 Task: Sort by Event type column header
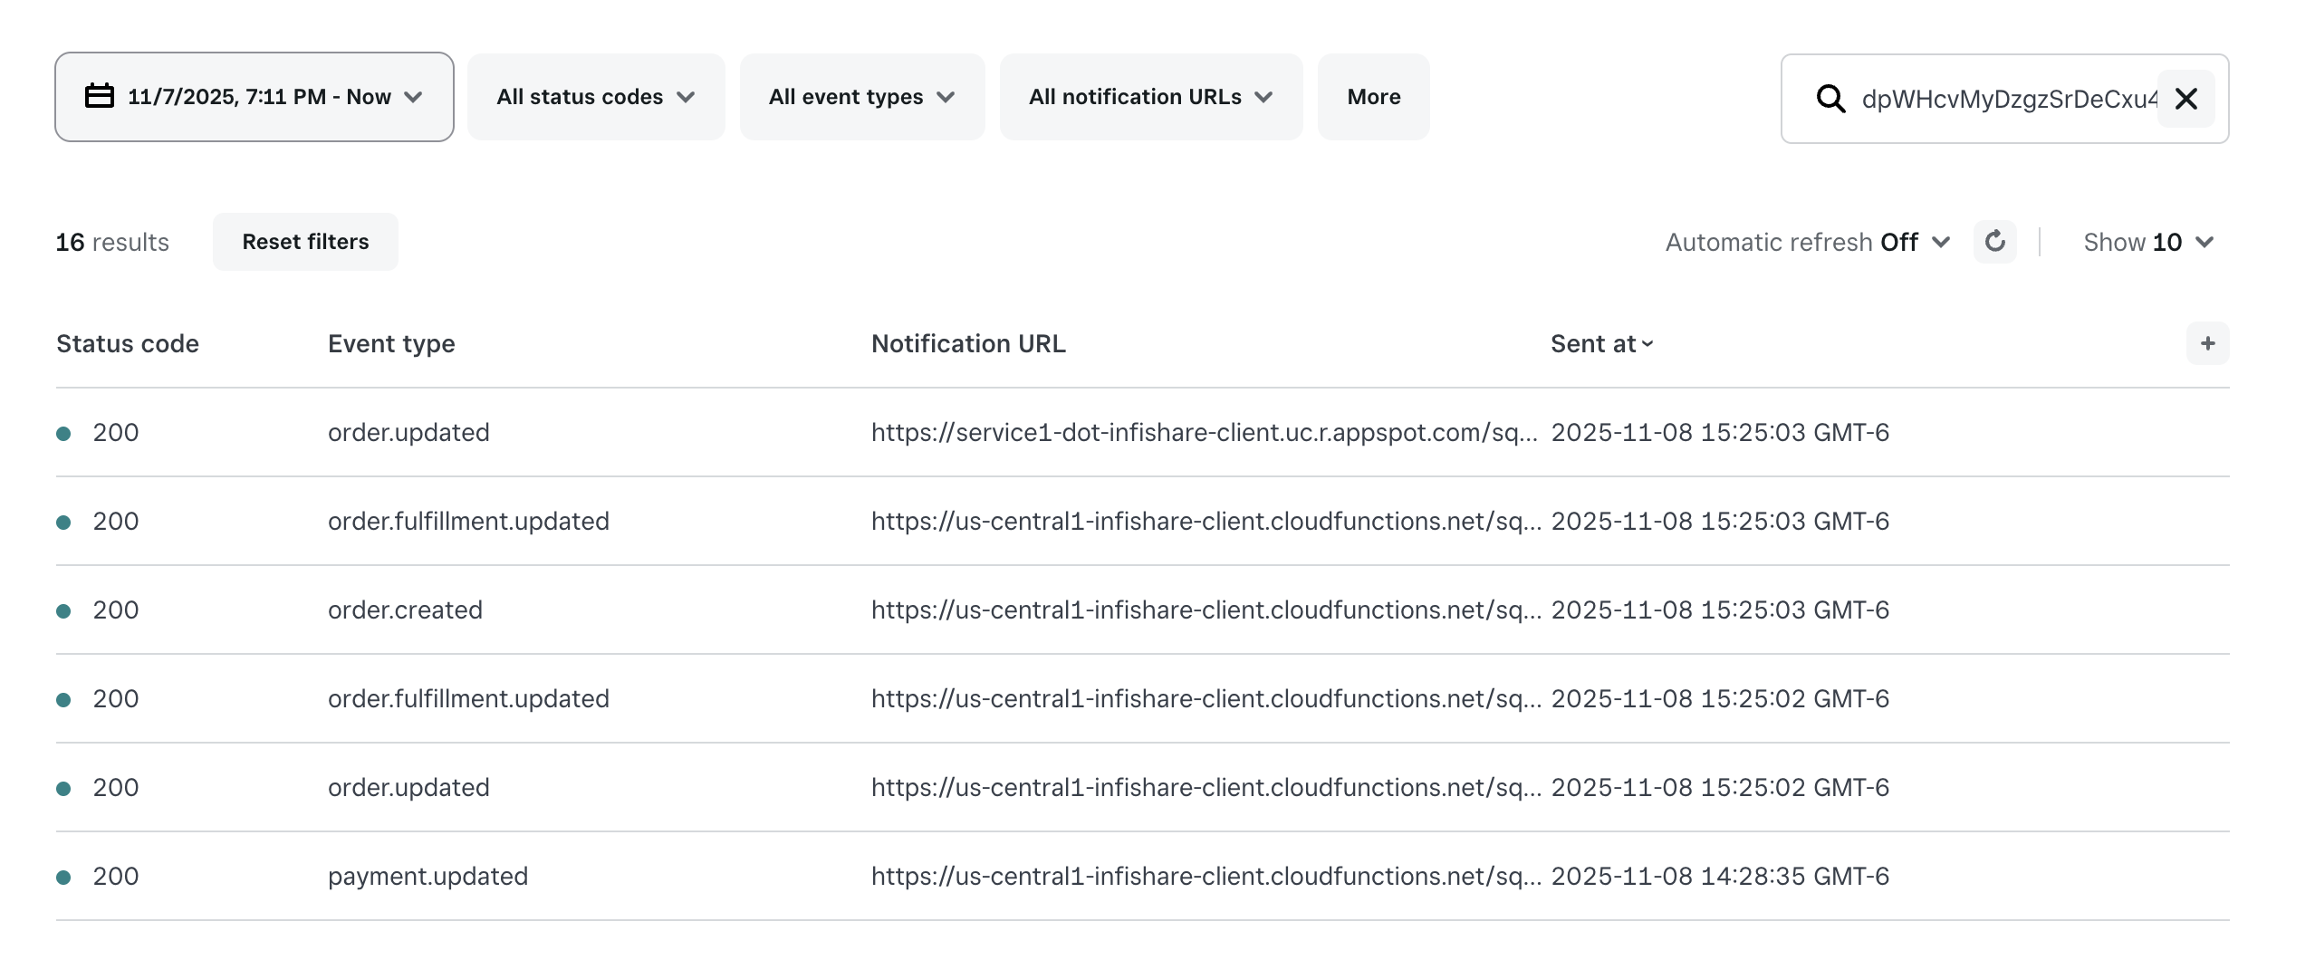pos(391,344)
